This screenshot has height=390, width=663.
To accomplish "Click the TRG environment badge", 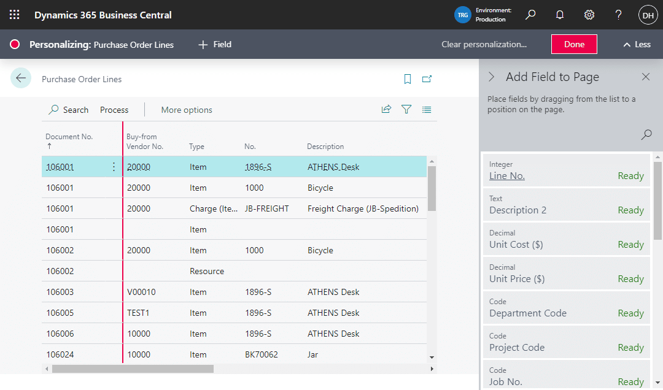I will pos(463,15).
